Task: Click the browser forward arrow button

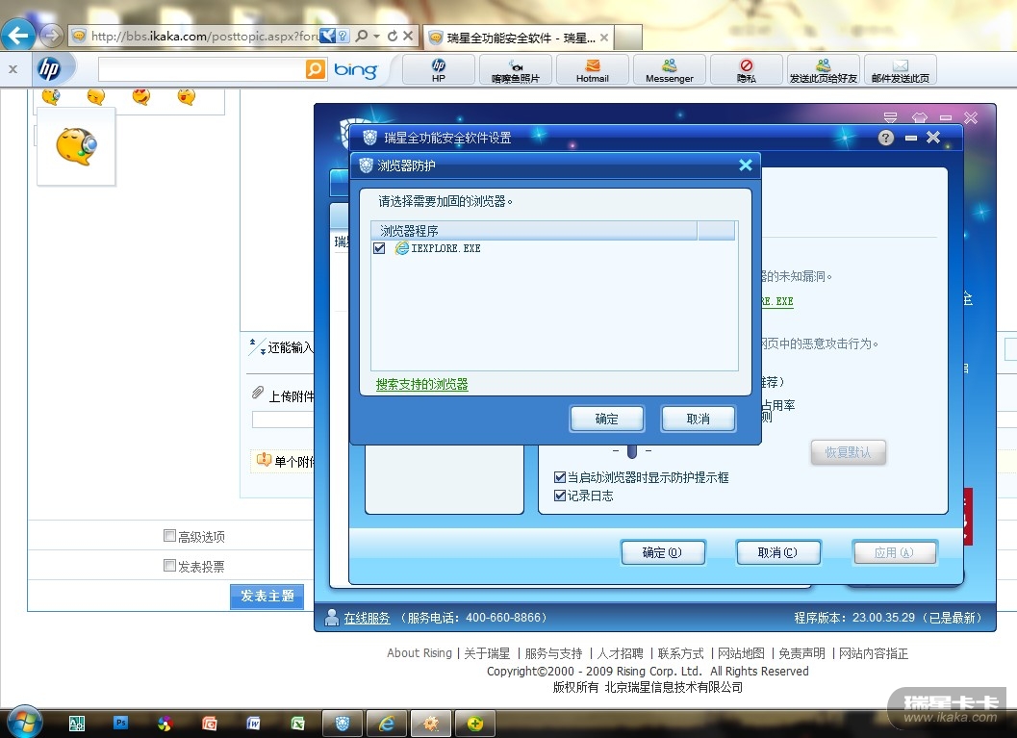Action: coord(52,35)
